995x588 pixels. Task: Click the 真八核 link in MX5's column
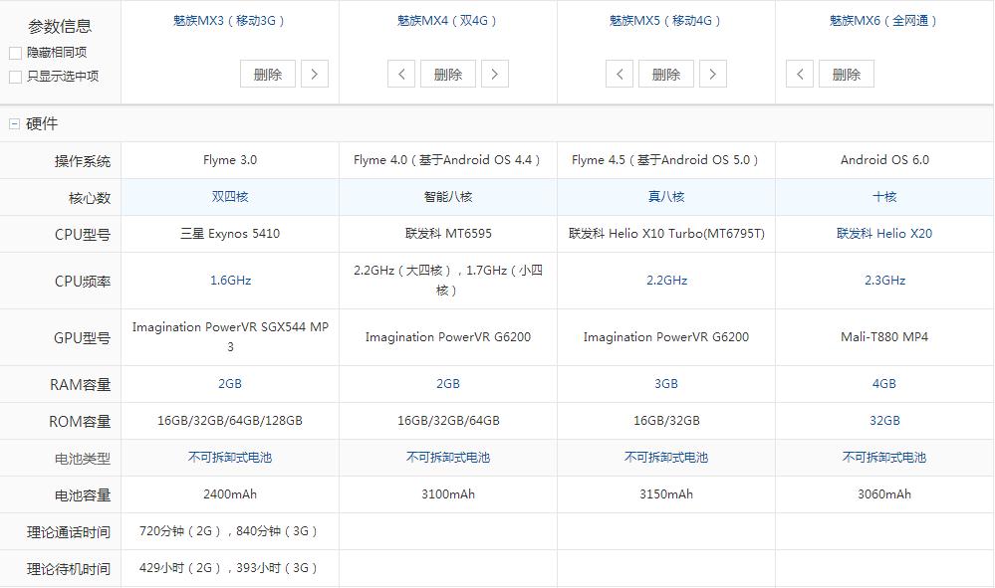click(x=665, y=197)
